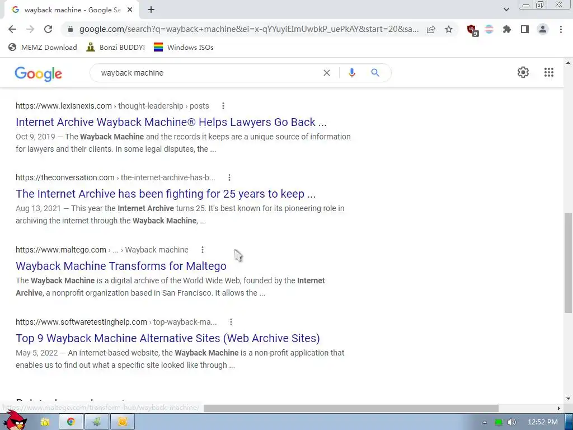
Task: Open the striped flag extension icon
Action: (x=489, y=29)
